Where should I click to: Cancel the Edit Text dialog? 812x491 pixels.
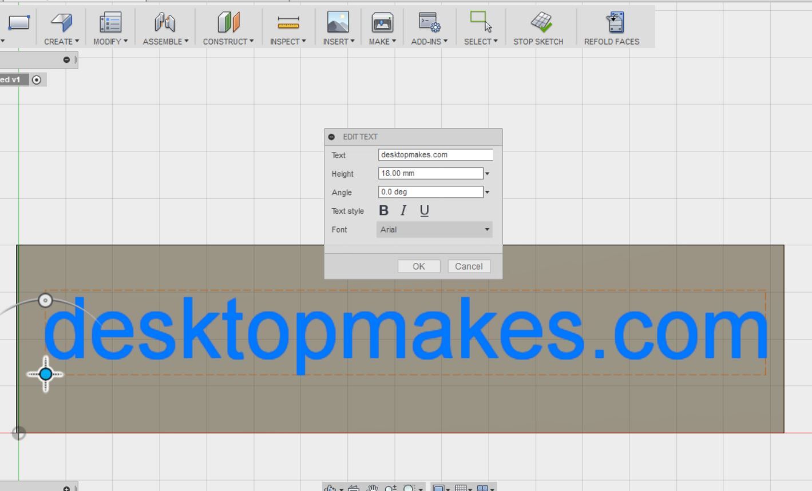[x=469, y=266]
